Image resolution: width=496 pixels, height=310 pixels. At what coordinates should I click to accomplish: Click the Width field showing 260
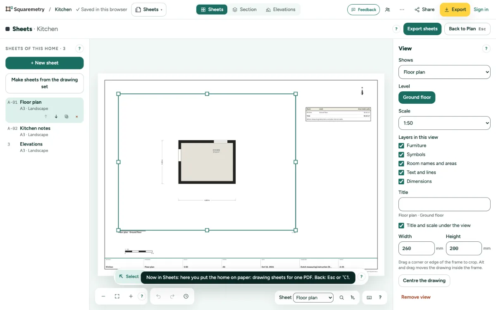(x=416, y=248)
